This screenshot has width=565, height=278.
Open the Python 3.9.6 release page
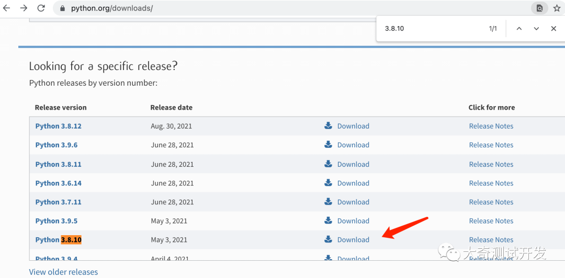coord(56,145)
